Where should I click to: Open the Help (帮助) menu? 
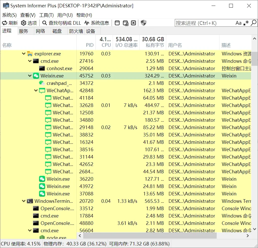[x=84, y=15]
